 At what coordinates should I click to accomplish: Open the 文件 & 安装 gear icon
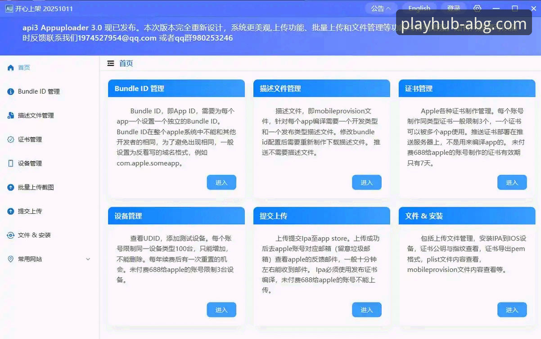pos(10,235)
